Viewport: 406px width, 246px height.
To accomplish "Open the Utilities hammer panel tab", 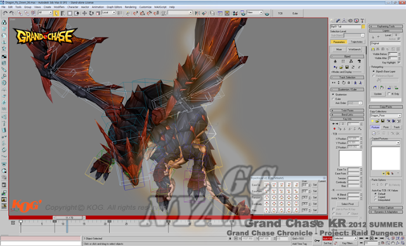I will 362,20.
